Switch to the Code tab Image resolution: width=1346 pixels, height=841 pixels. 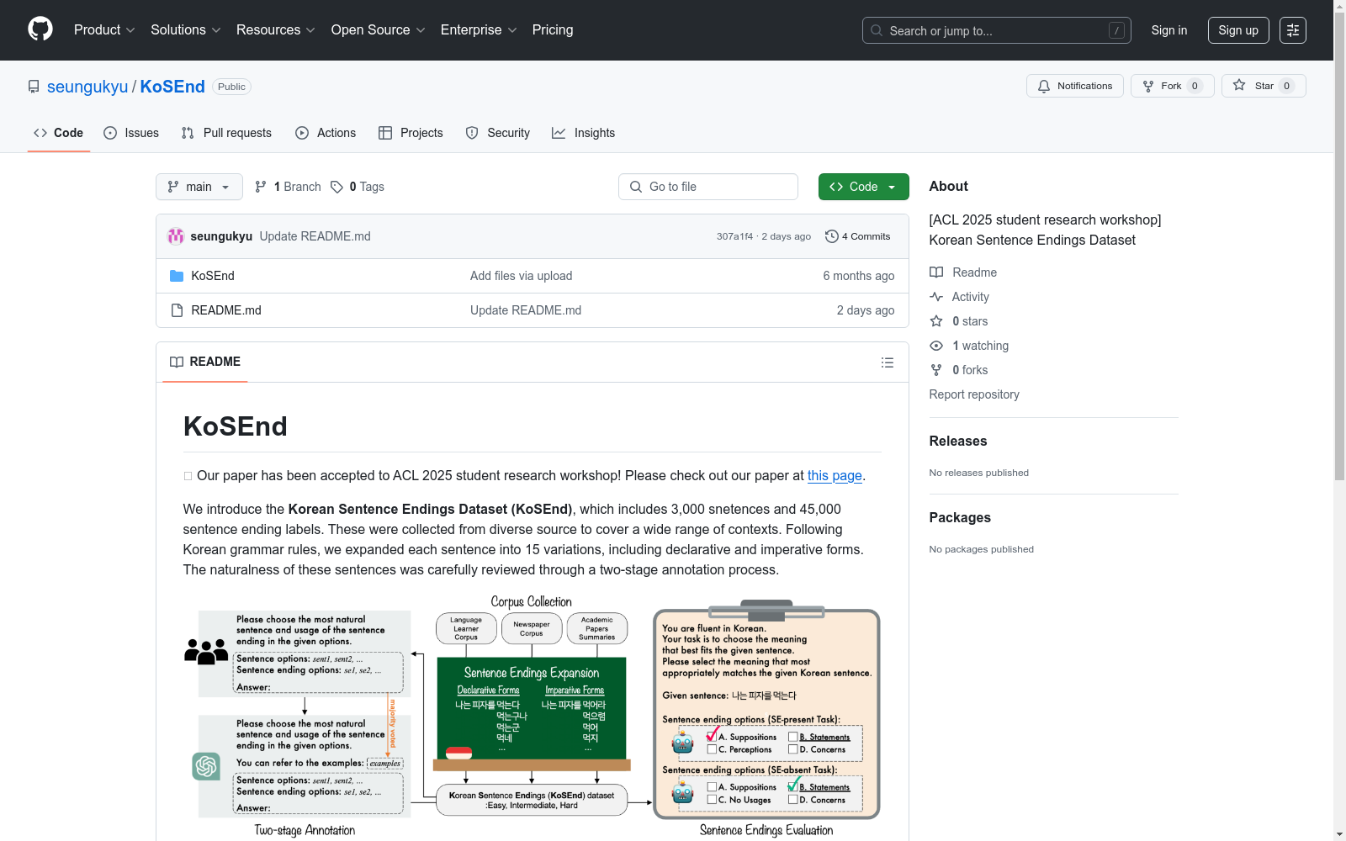click(x=59, y=133)
